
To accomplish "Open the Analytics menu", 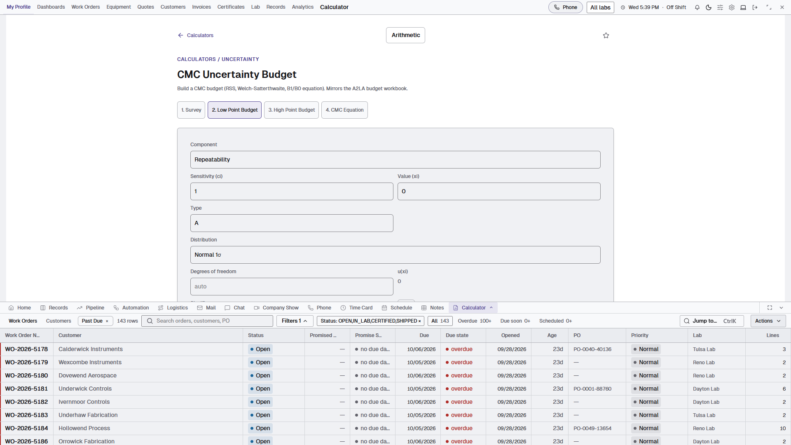I will 303,7.
